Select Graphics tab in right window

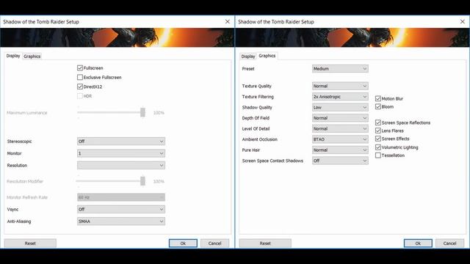tap(267, 56)
